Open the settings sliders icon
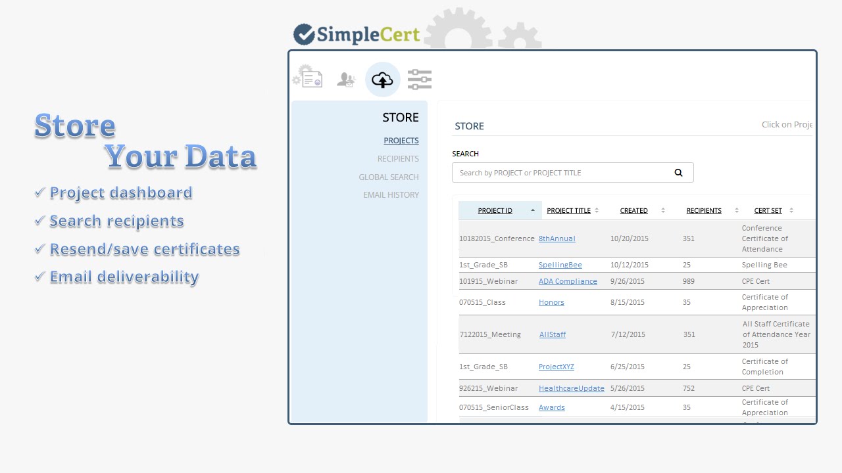Screen dimensions: 842x473 (x=420, y=79)
